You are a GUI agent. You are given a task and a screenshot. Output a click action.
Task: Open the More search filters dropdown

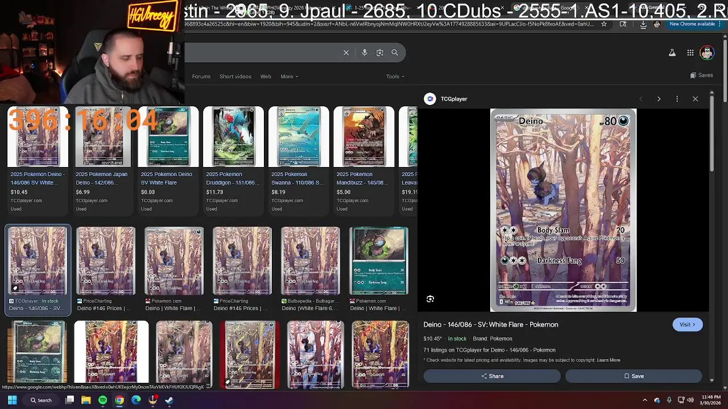click(289, 77)
